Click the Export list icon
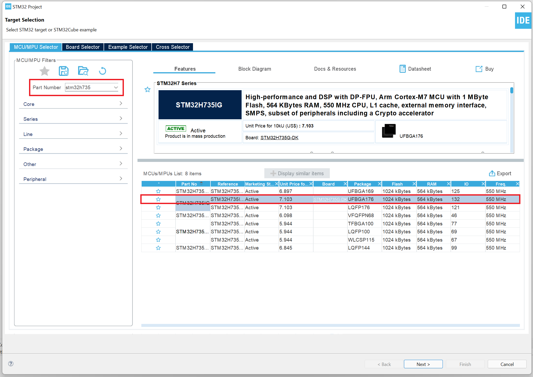Image resolution: width=533 pixels, height=377 pixels. pyautogui.click(x=492, y=173)
